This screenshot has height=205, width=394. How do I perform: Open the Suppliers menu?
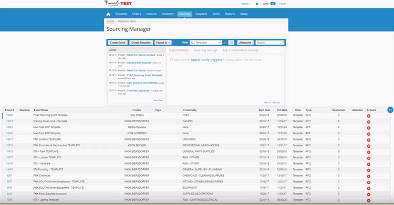pos(201,14)
